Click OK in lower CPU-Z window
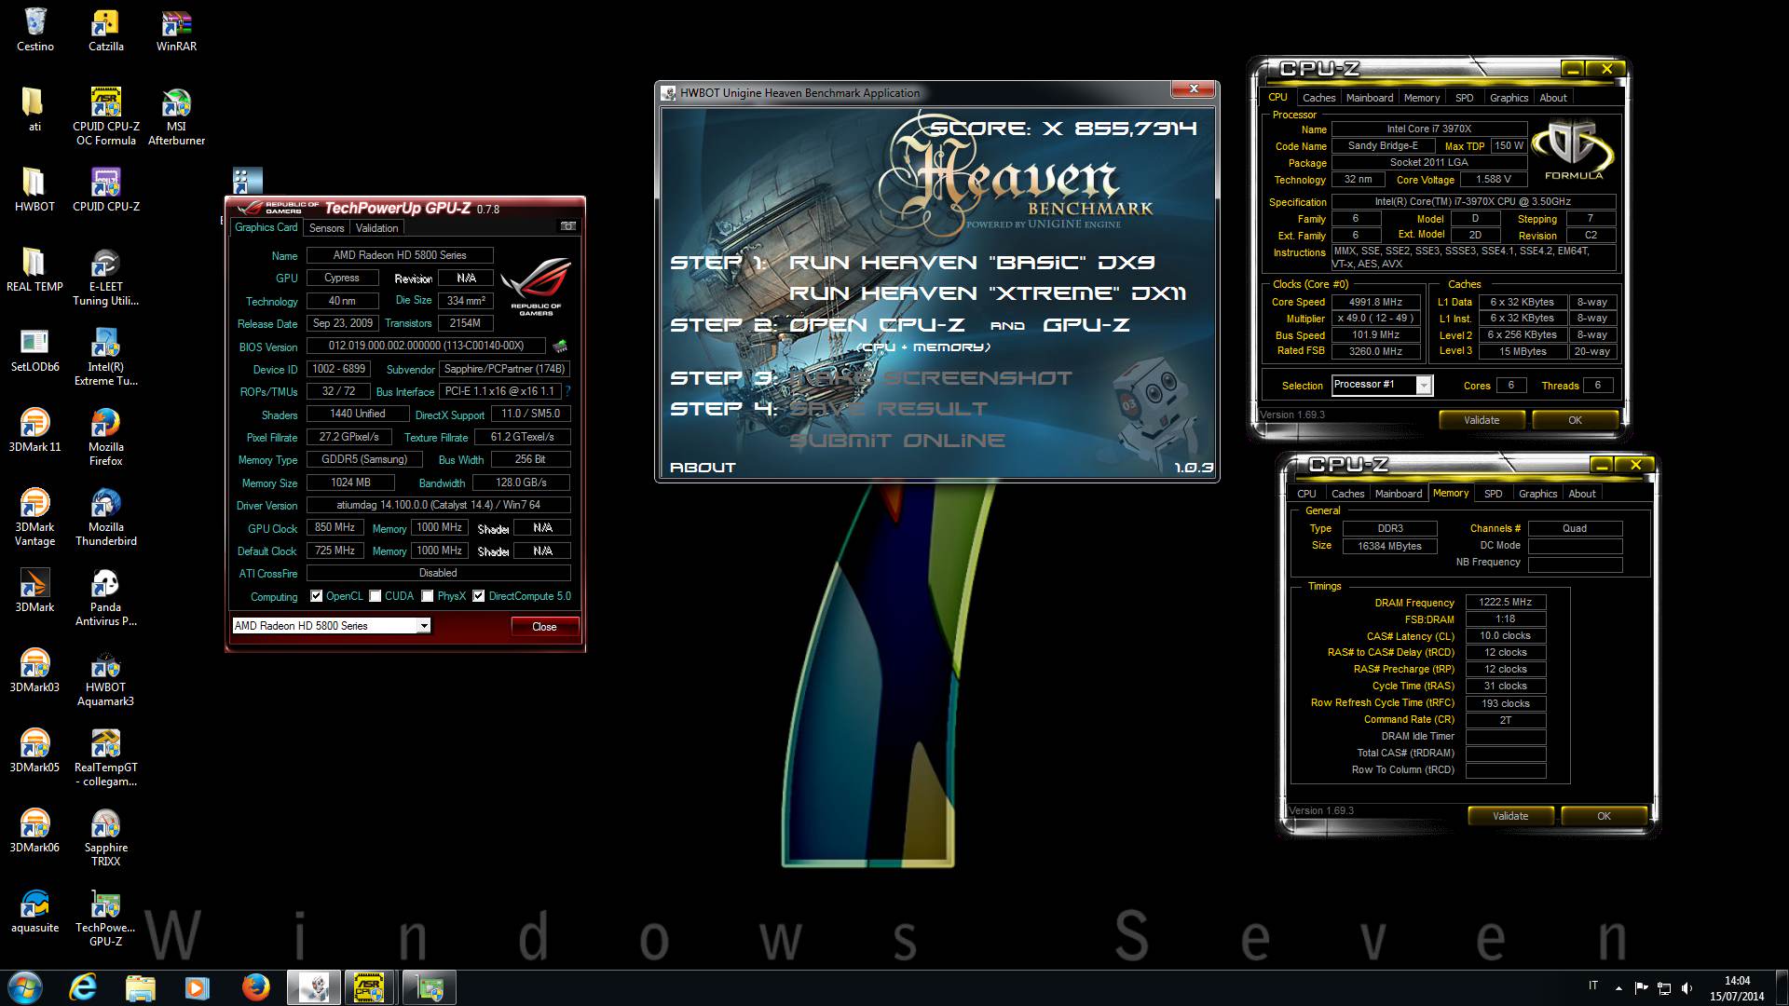 tap(1604, 816)
